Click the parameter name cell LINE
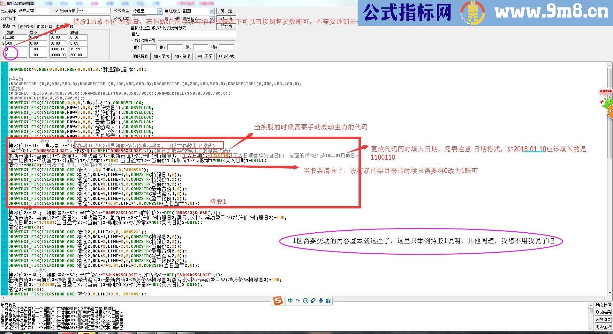 [16, 37]
